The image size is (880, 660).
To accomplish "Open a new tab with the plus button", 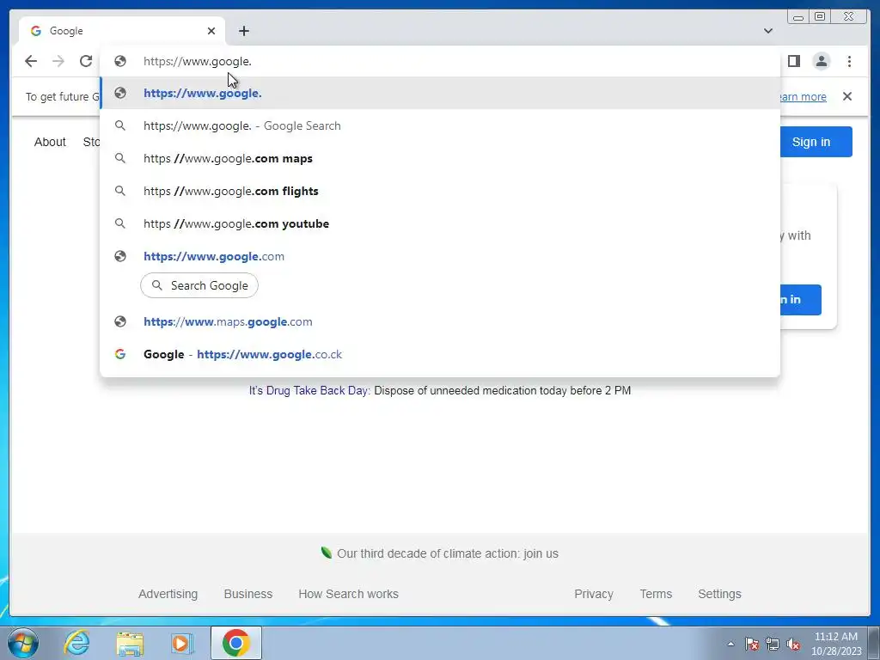I will 243,31.
